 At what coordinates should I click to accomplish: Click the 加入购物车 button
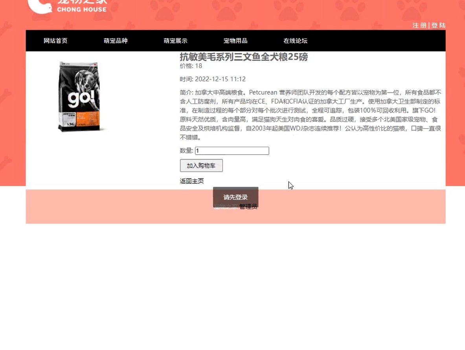(201, 166)
